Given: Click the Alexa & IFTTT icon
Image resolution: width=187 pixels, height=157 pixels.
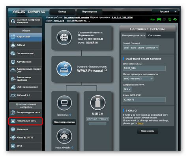Looking at the screenshot, I should click(x=13, y=138).
